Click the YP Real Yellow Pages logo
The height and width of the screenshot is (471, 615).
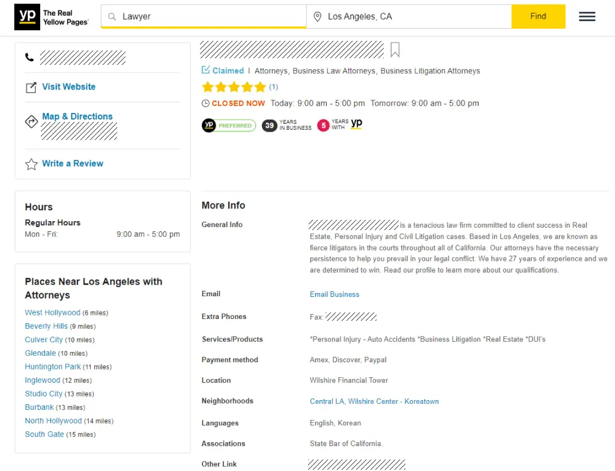point(52,17)
